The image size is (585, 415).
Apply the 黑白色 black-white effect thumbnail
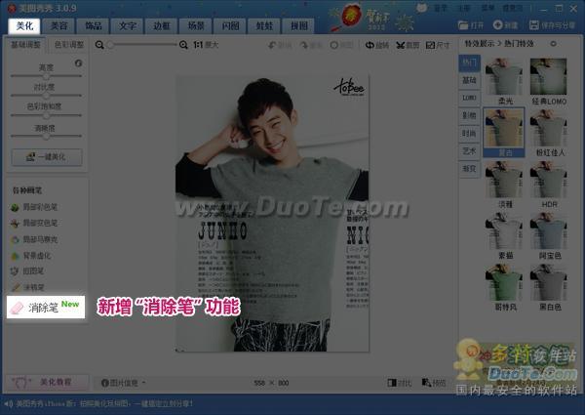pyautogui.click(x=548, y=283)
